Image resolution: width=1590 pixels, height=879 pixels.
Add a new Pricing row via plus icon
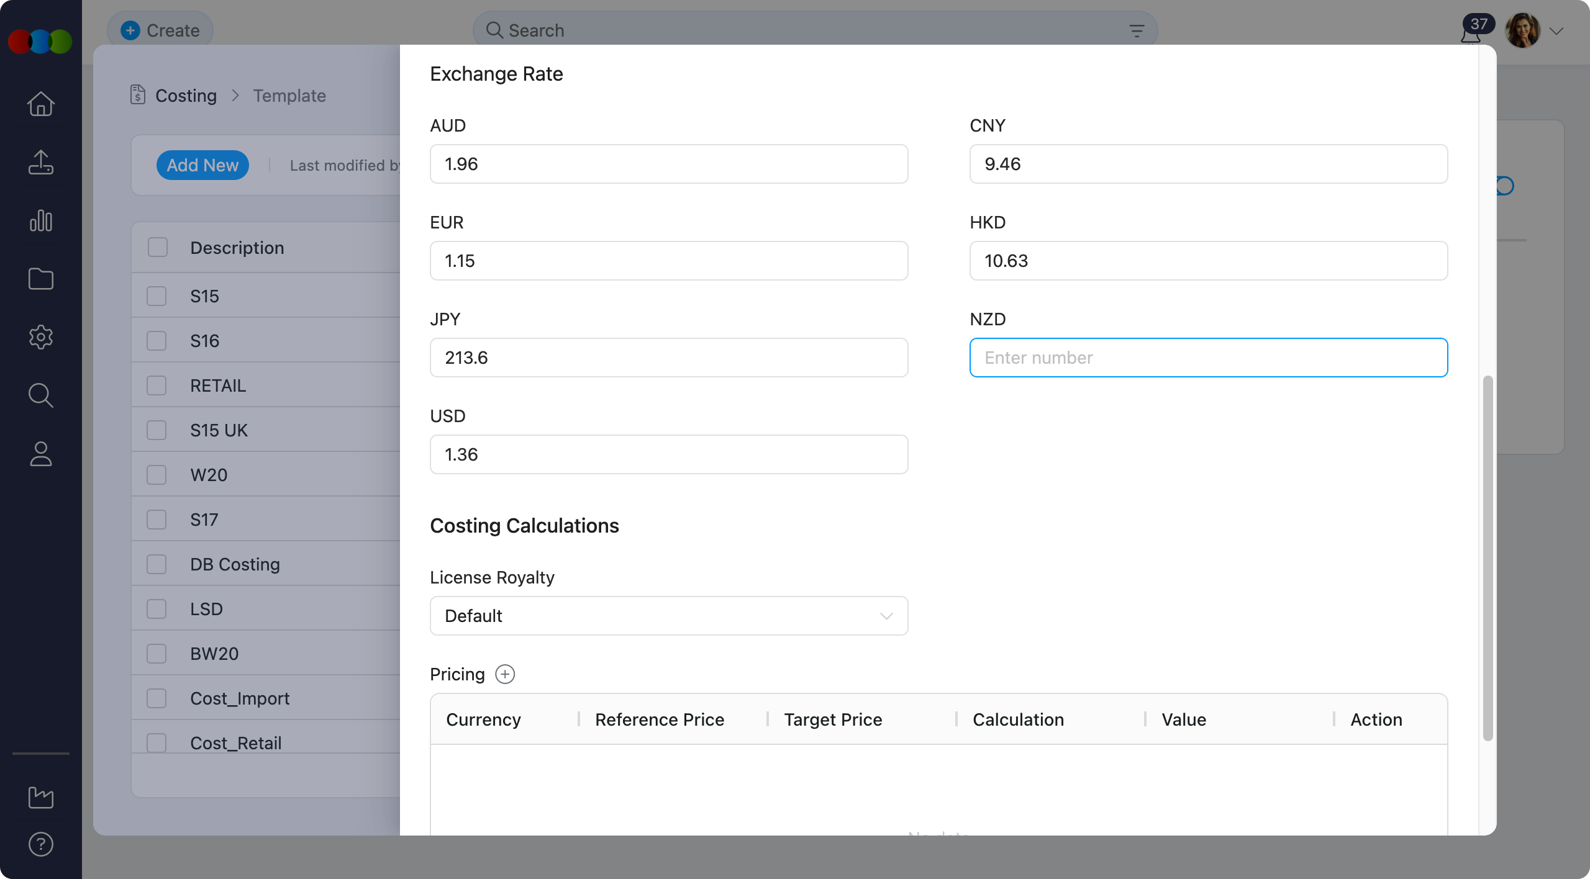505,674
